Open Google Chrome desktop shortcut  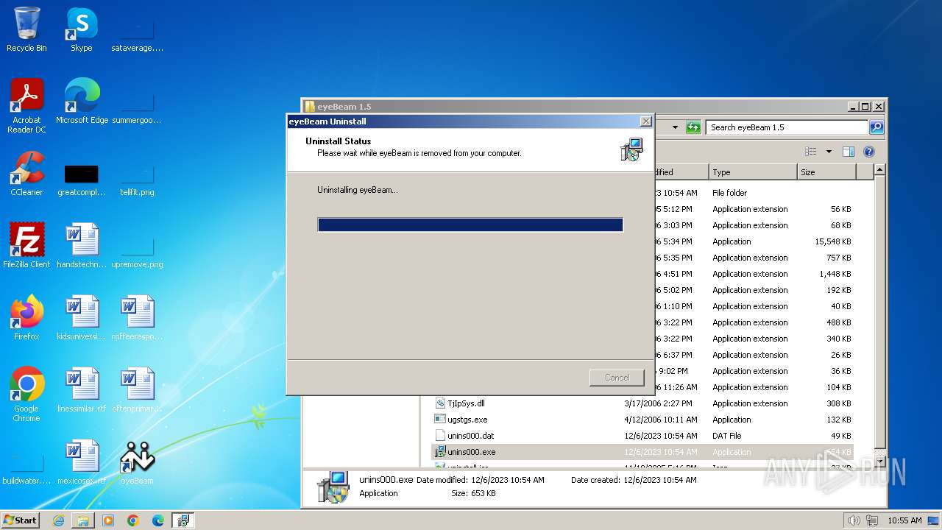[26, 395]
